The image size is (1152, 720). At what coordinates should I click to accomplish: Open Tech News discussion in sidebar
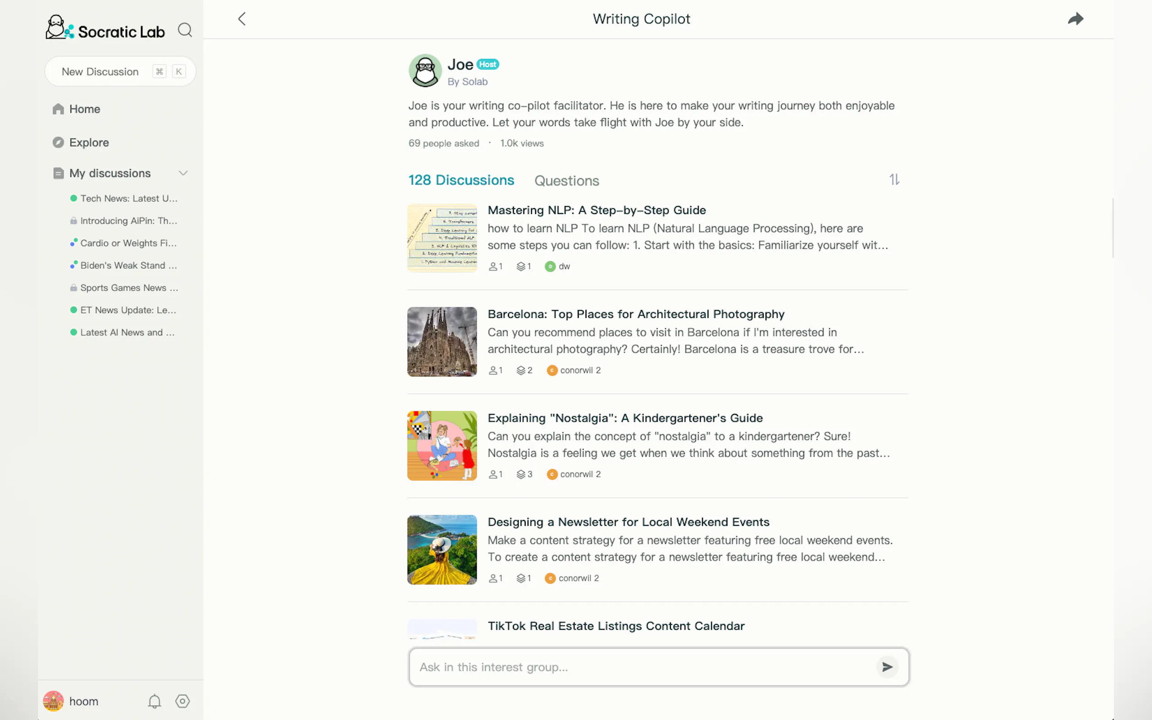coord(128,199)
